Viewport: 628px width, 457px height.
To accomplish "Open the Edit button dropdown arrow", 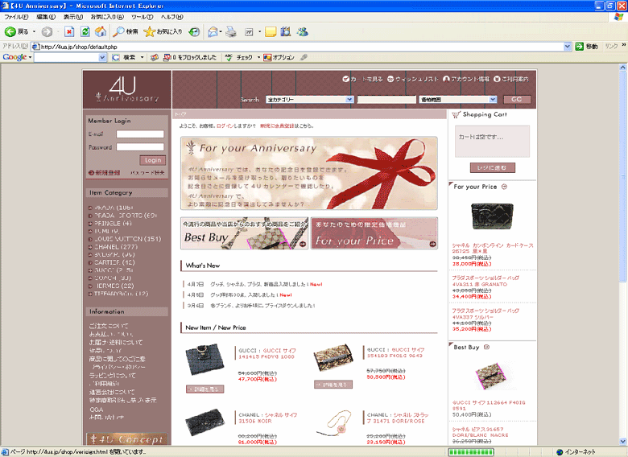I will click(259, 31).
